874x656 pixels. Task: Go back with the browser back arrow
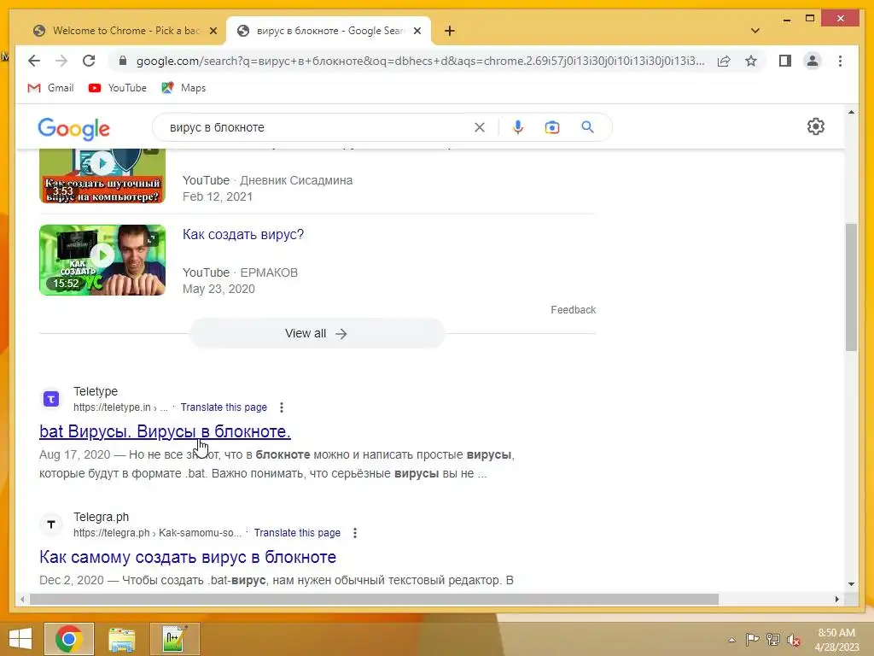(x=34, y=61)
